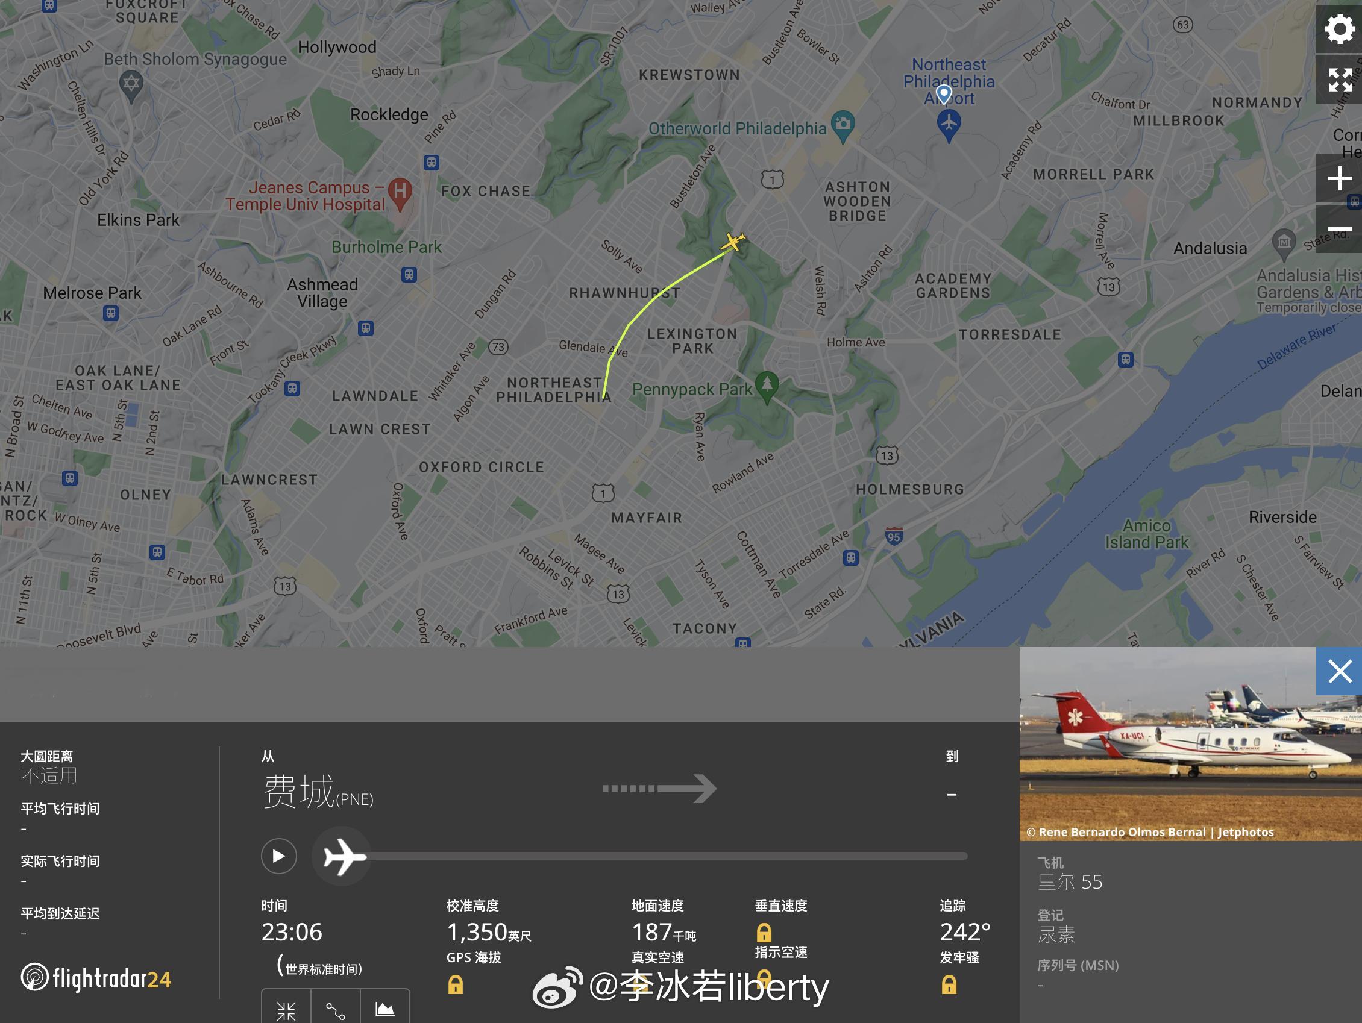Click the I-95 highway shield

coord(893,536)
